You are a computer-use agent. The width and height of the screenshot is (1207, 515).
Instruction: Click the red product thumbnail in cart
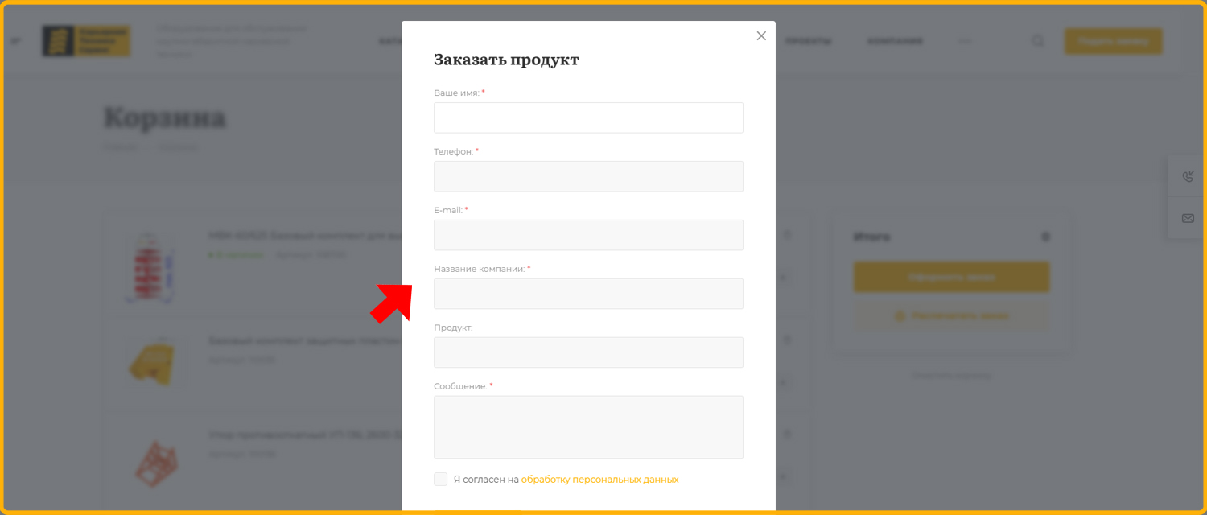(x=150, y=267)
